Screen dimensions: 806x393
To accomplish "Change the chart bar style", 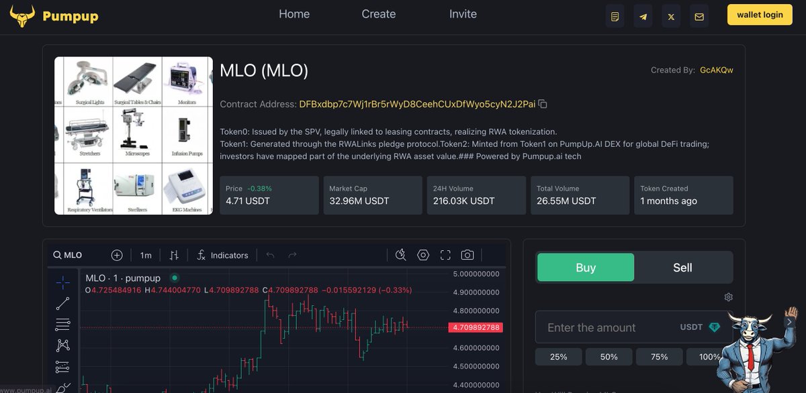I will click(174, 255).
